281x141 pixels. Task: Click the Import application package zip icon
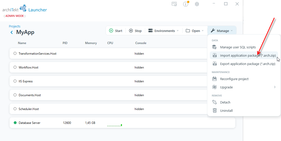215,55
